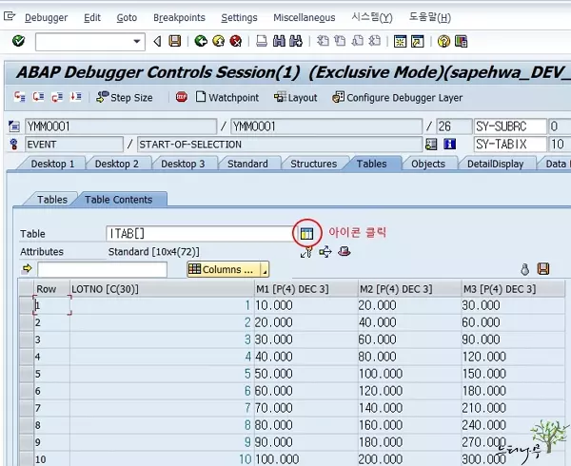The image size is (571, 466).
Task: Open the Miscellaneous menu
Action: (305, 17)
